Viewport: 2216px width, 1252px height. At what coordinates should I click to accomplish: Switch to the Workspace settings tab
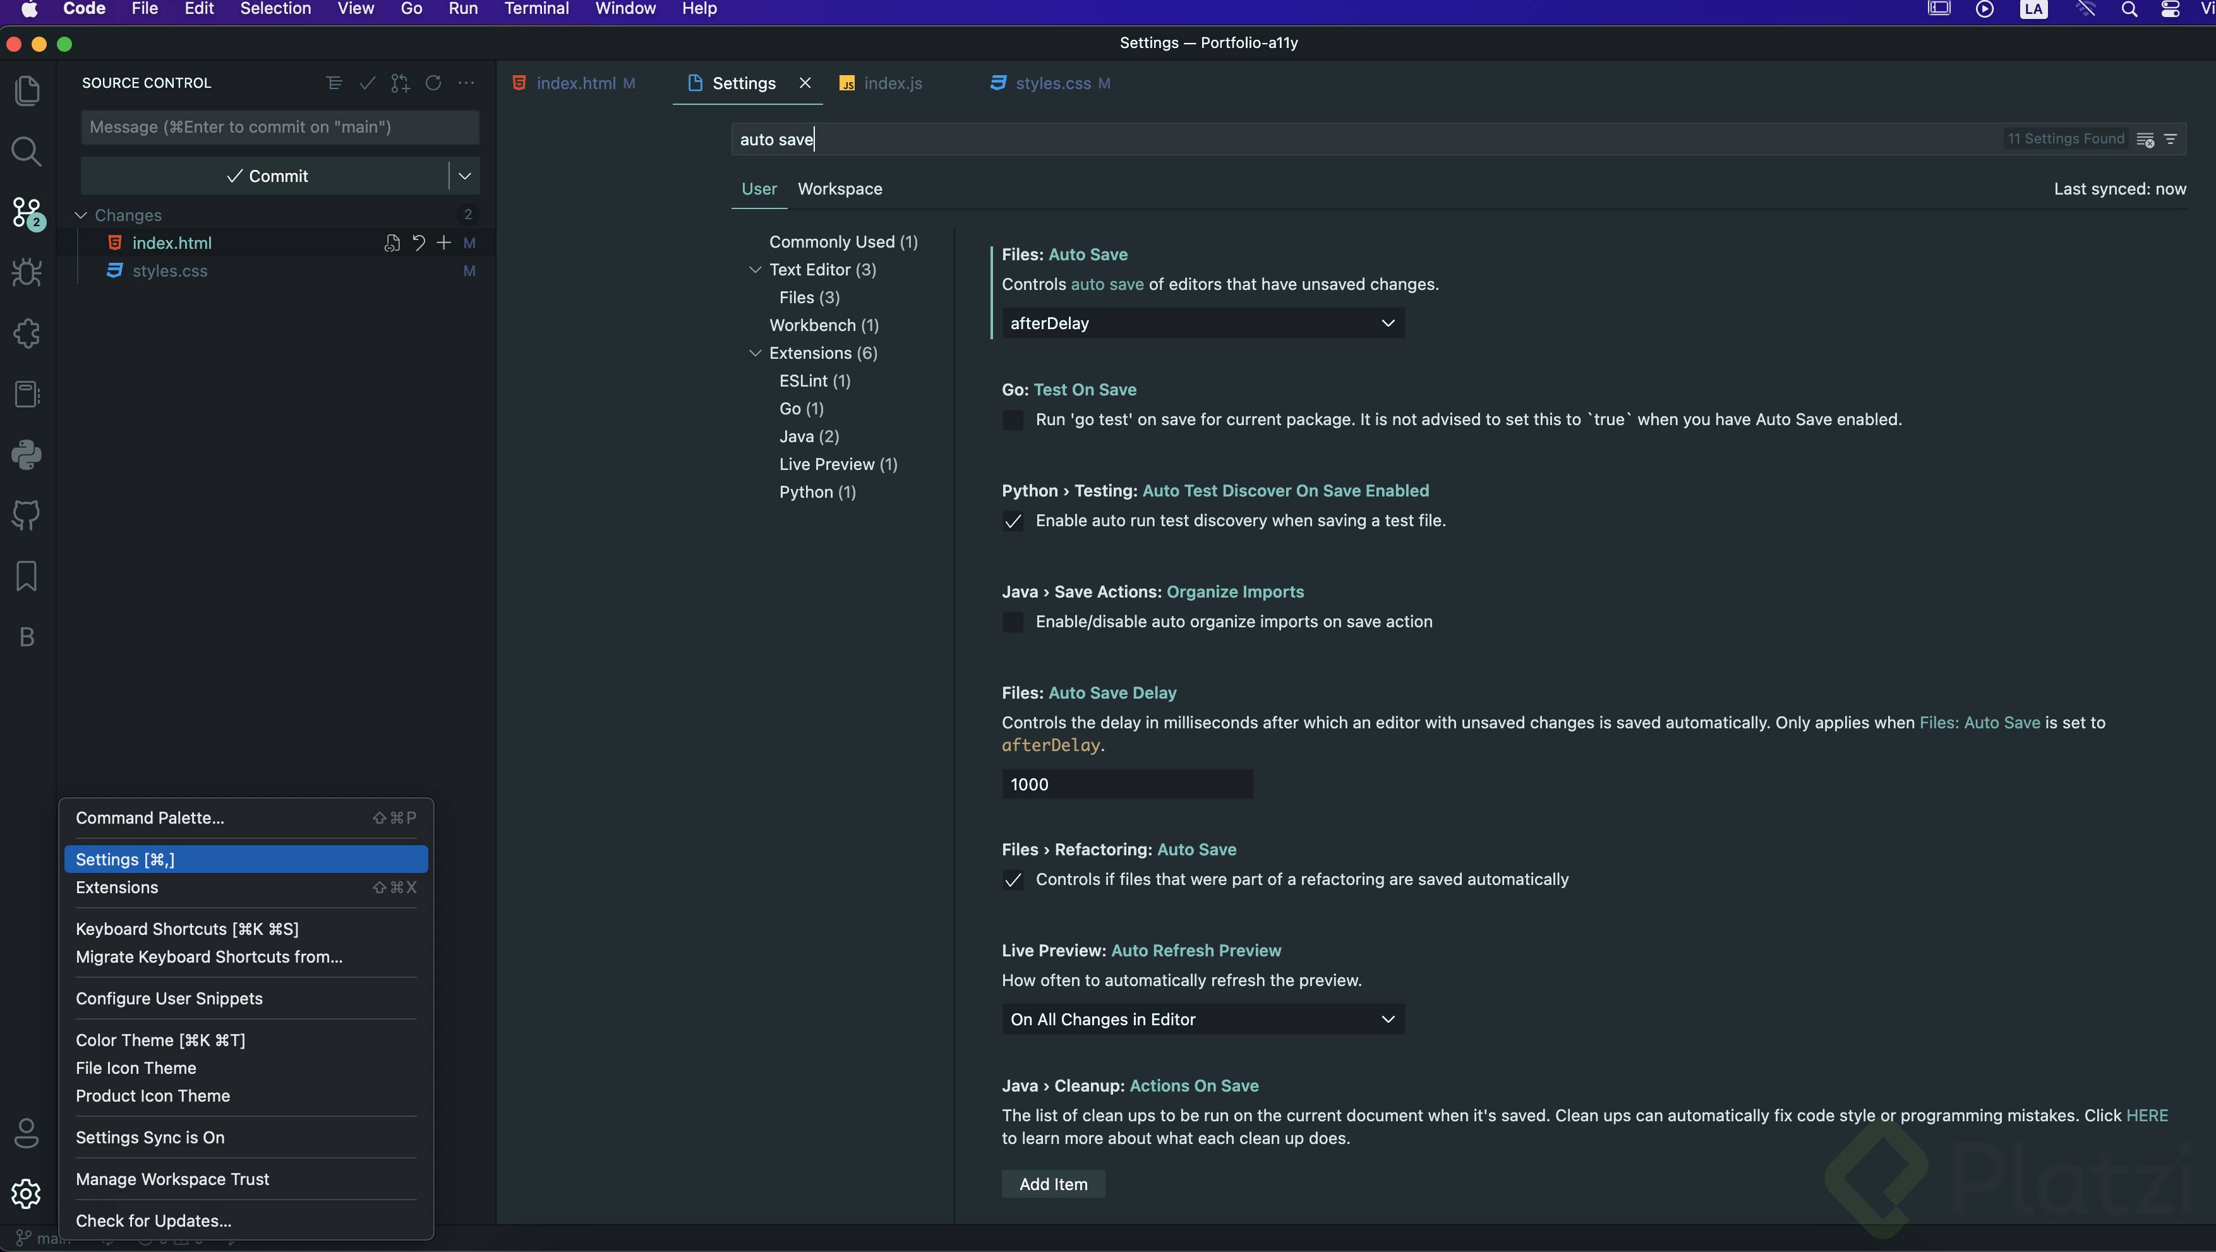pos(840,188)
